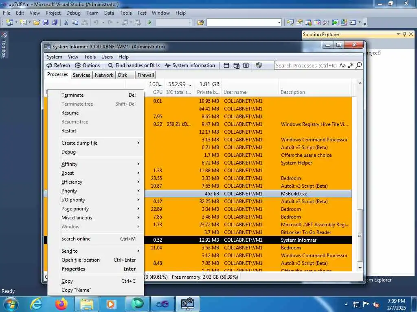Open the Toolbox side tab
Image resolution: width=417 pixels, height=312 pixels.
(4, 45)
